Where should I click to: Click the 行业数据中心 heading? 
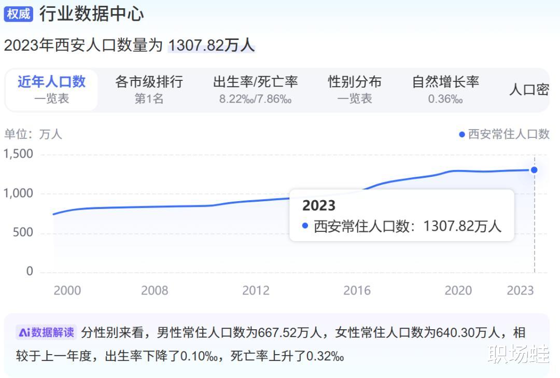[91, 14]
